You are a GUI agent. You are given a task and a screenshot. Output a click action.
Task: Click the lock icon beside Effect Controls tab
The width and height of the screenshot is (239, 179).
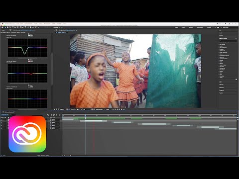click(x=10, y=30)
